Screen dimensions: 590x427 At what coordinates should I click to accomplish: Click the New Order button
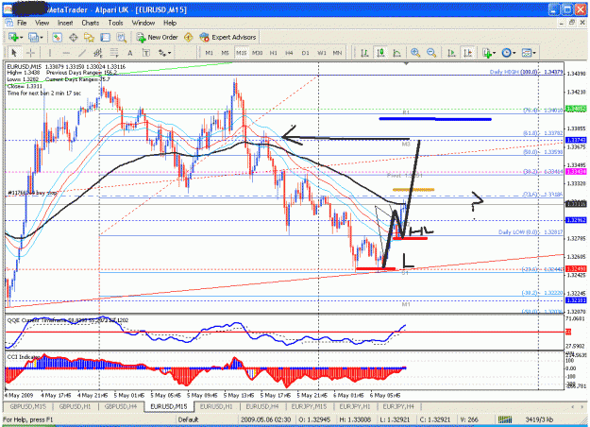(x=157, y=37)
